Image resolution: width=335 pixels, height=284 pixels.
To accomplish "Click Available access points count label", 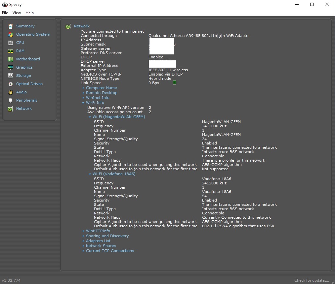I will click(115, 112).
